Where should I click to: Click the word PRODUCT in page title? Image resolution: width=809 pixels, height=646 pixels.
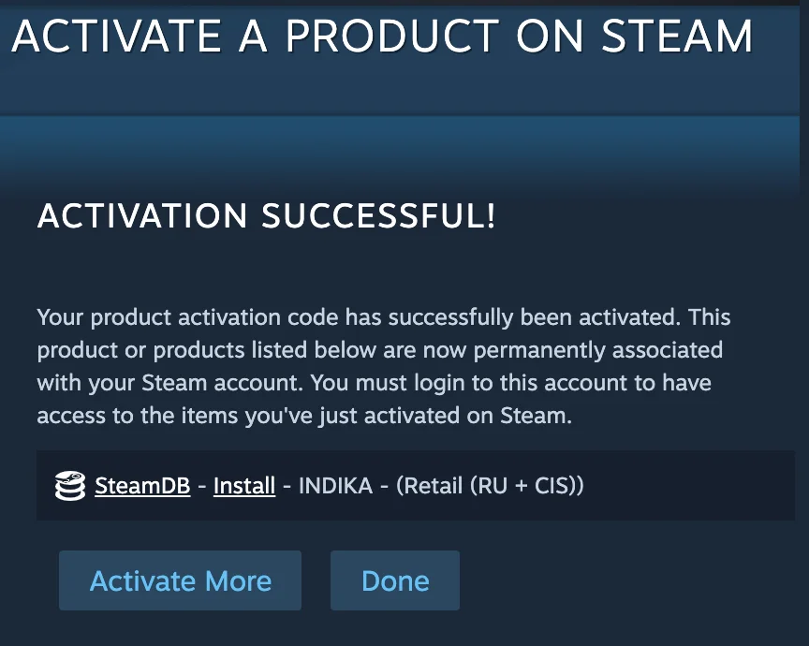392,37
